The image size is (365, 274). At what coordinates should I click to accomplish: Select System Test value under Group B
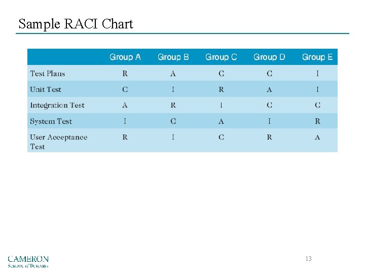(x=173, y=121)
